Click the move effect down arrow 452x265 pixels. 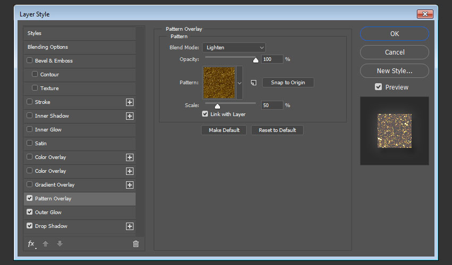[60, 244]
